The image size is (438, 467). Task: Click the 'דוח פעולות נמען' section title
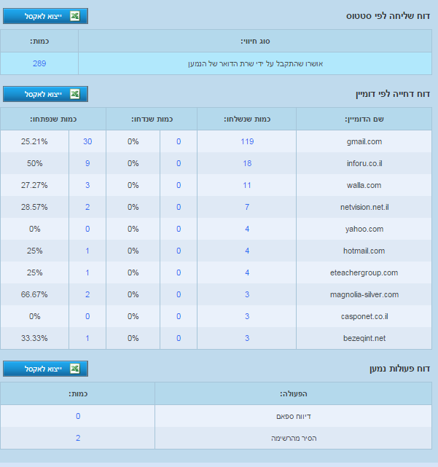(400, 369)
